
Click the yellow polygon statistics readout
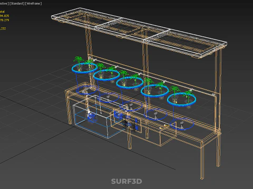click(x=5, y=20)
